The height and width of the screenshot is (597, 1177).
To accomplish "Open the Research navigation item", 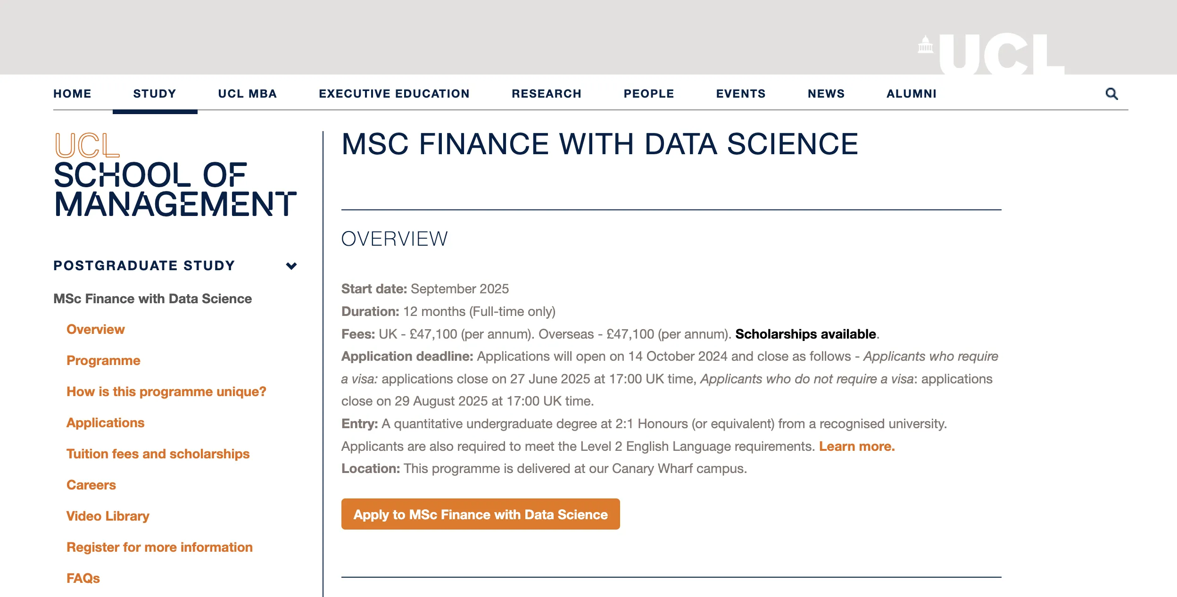I will (x=547, y=94).
